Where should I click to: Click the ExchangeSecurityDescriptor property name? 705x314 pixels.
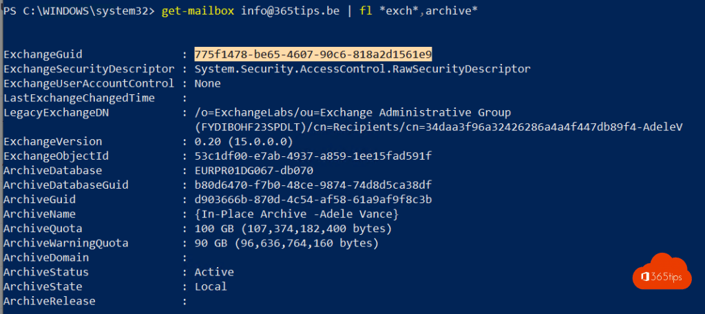(x=89, y=69)
